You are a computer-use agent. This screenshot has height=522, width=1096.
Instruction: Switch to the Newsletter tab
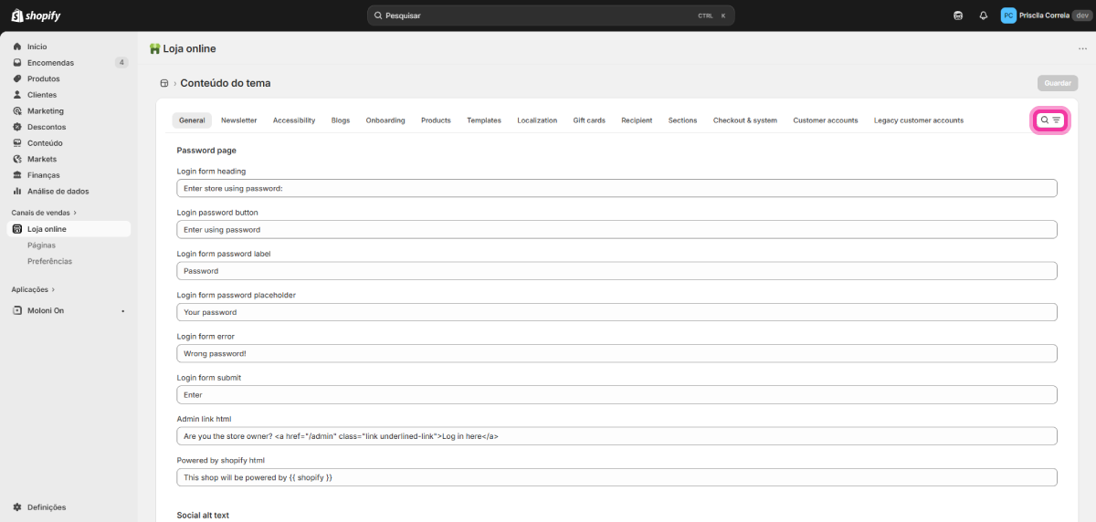click(238, 120)
